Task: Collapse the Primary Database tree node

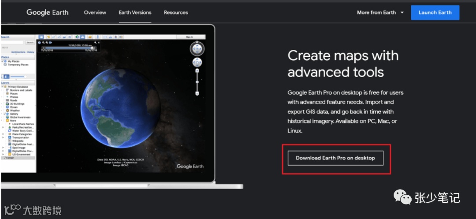Action: (x=2, y=87)
